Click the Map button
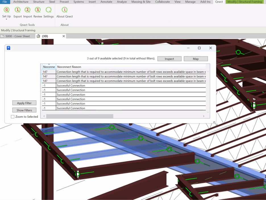 coord(196,59)
